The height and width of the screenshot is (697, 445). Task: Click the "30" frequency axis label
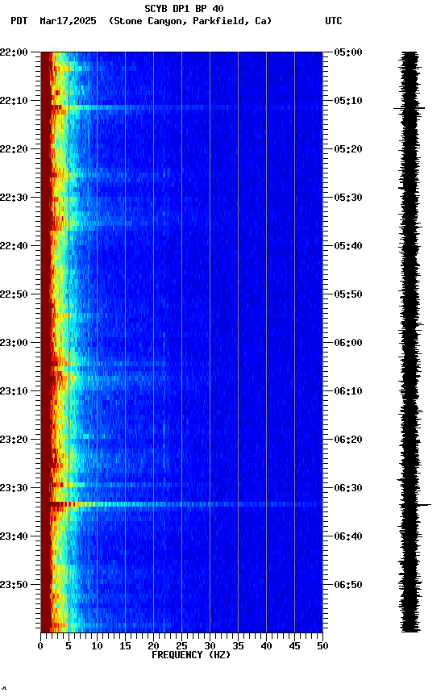tap(210, 646)
